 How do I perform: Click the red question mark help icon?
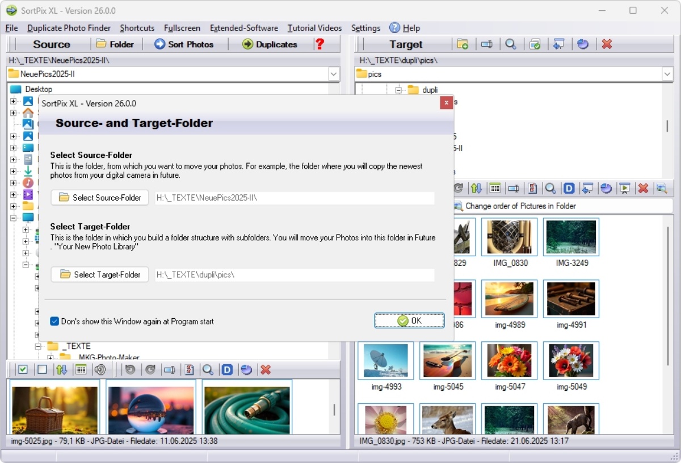[320, 44]
